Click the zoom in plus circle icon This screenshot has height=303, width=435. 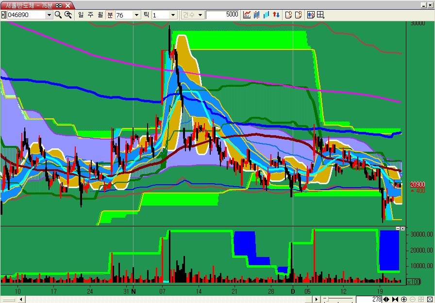pyautogui.click(x=403, y=299)
